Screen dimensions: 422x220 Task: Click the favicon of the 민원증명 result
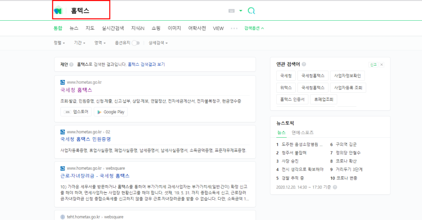63,132
